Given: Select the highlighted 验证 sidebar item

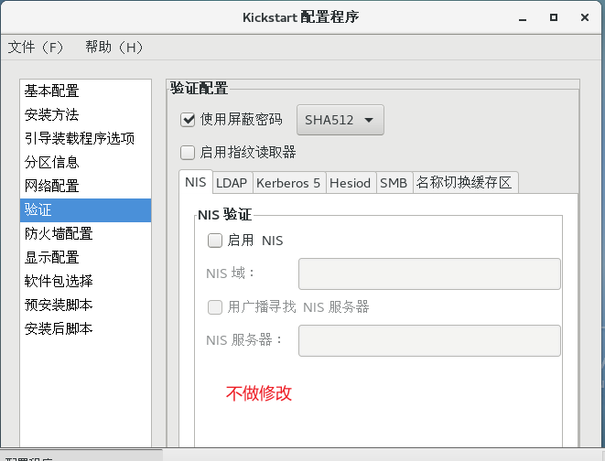Looking at the screenshot, I should coord(85,210).
